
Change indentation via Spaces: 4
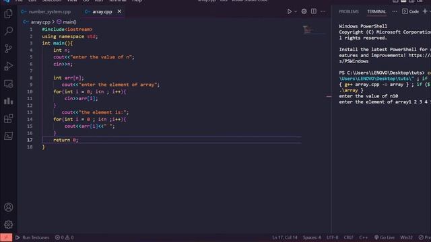coord(312,237)
